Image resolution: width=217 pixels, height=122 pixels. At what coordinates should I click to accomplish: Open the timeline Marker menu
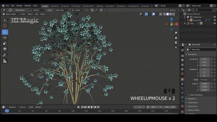point(38,107)
